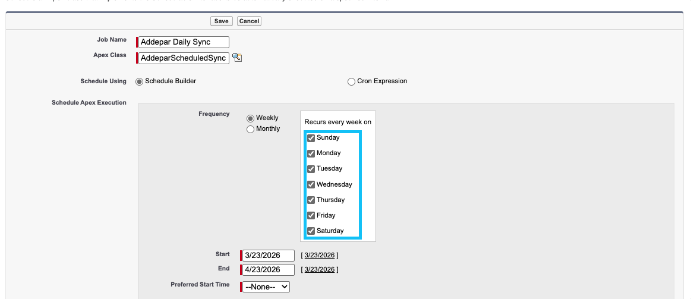
Task: Focus the Apex Class input field
Action: (184, 58)
